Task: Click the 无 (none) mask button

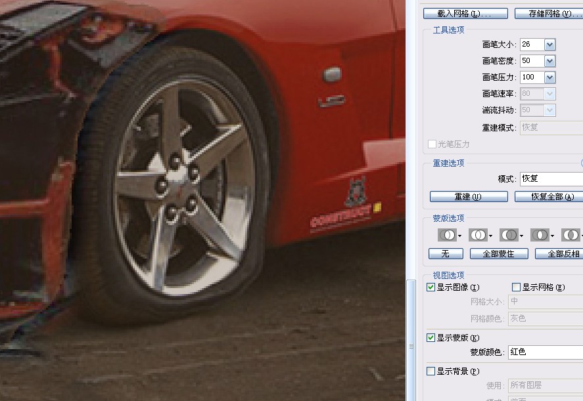Action: pos(446,253)
